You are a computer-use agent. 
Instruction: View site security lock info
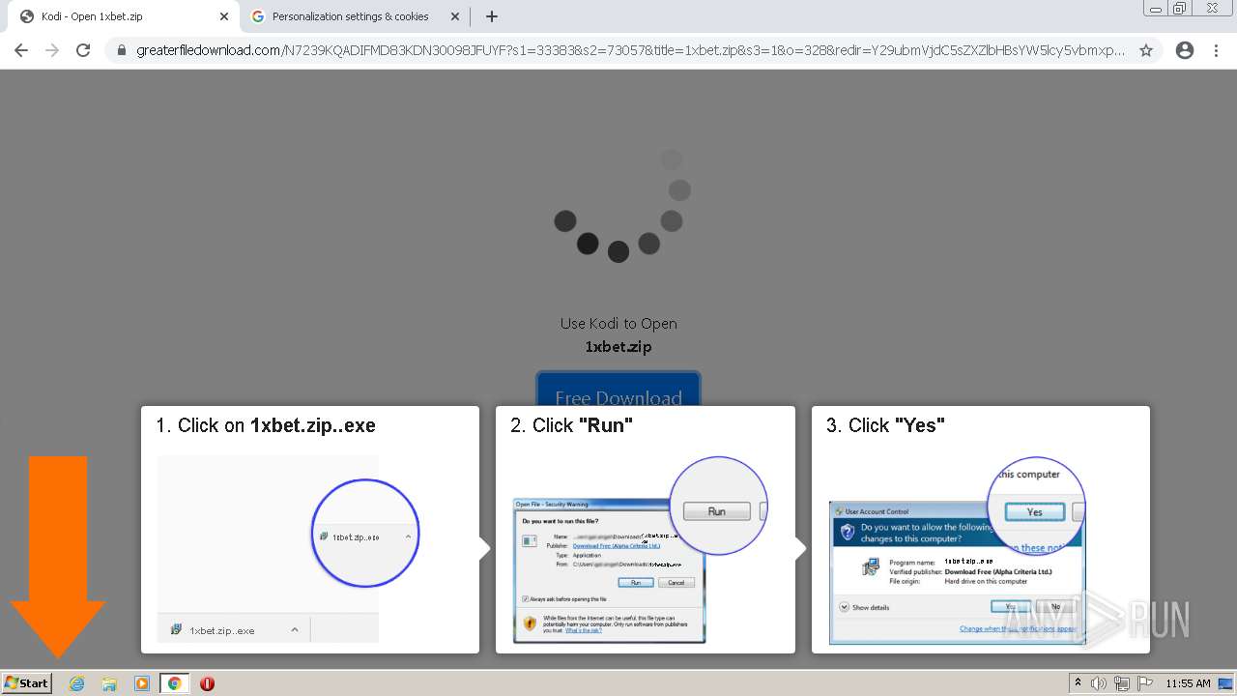coord(122,50)
